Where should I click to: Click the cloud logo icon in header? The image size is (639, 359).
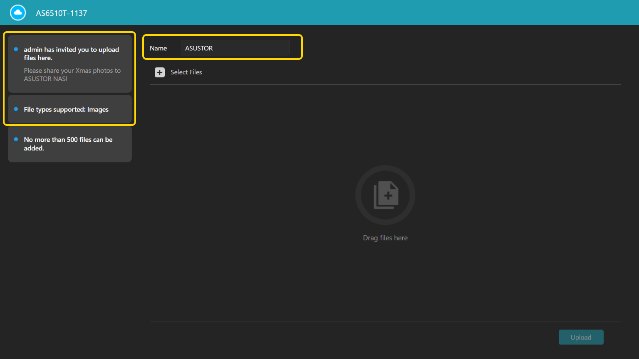(x=18, y=12)
